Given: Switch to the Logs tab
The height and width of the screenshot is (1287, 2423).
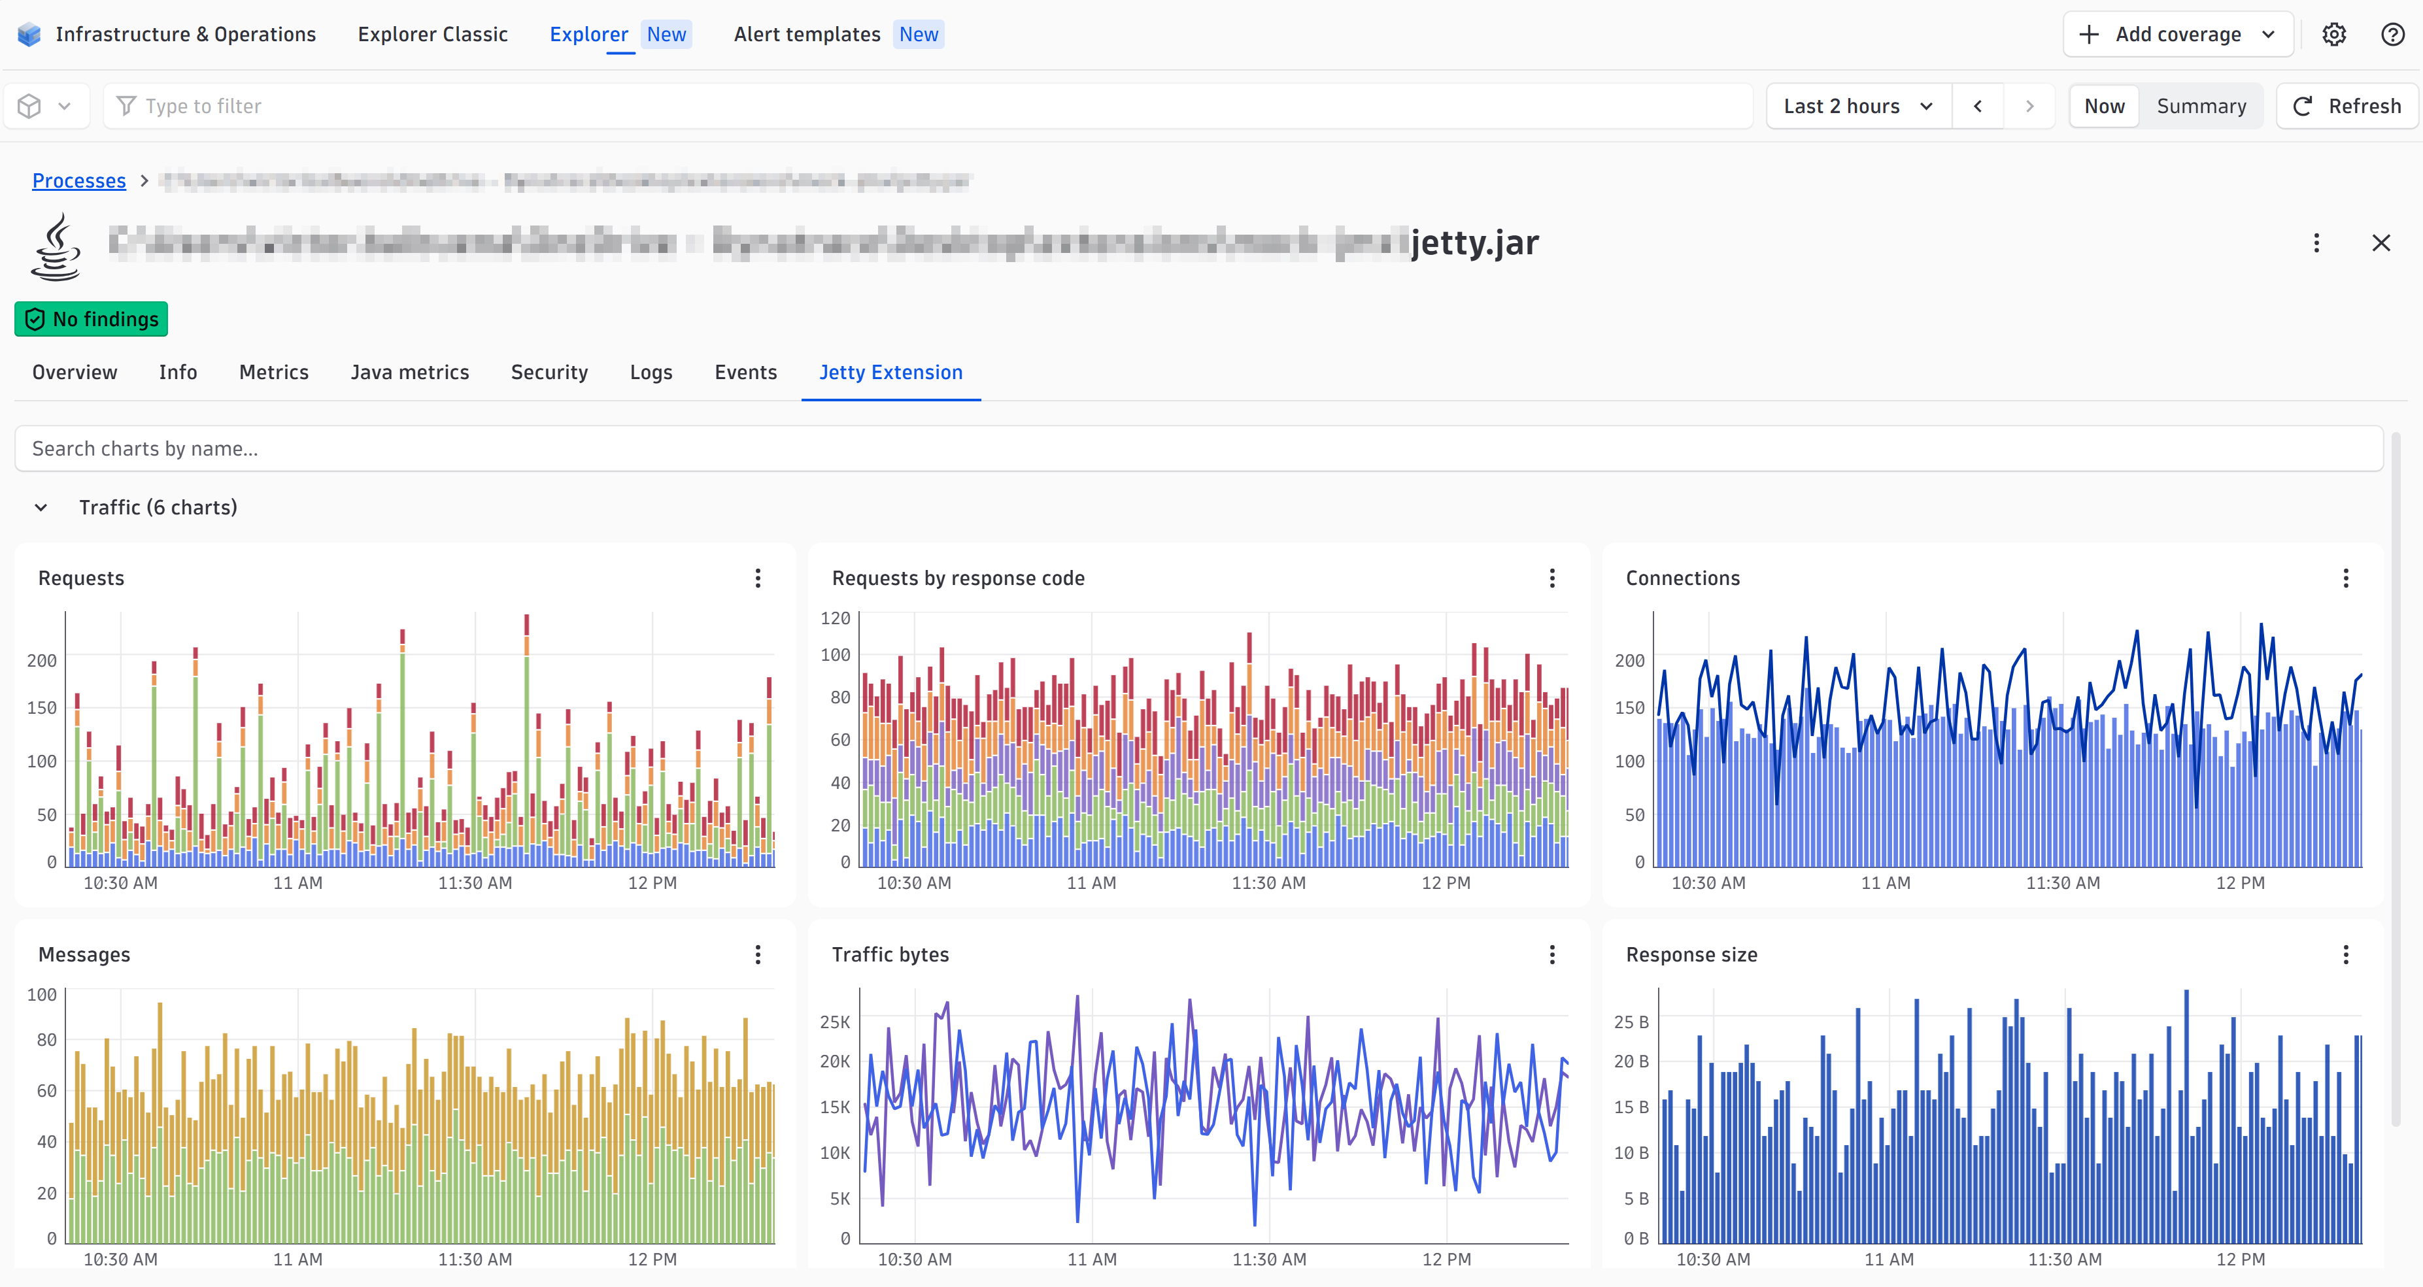Looking at the screenshot, I should tap(651, 373).
